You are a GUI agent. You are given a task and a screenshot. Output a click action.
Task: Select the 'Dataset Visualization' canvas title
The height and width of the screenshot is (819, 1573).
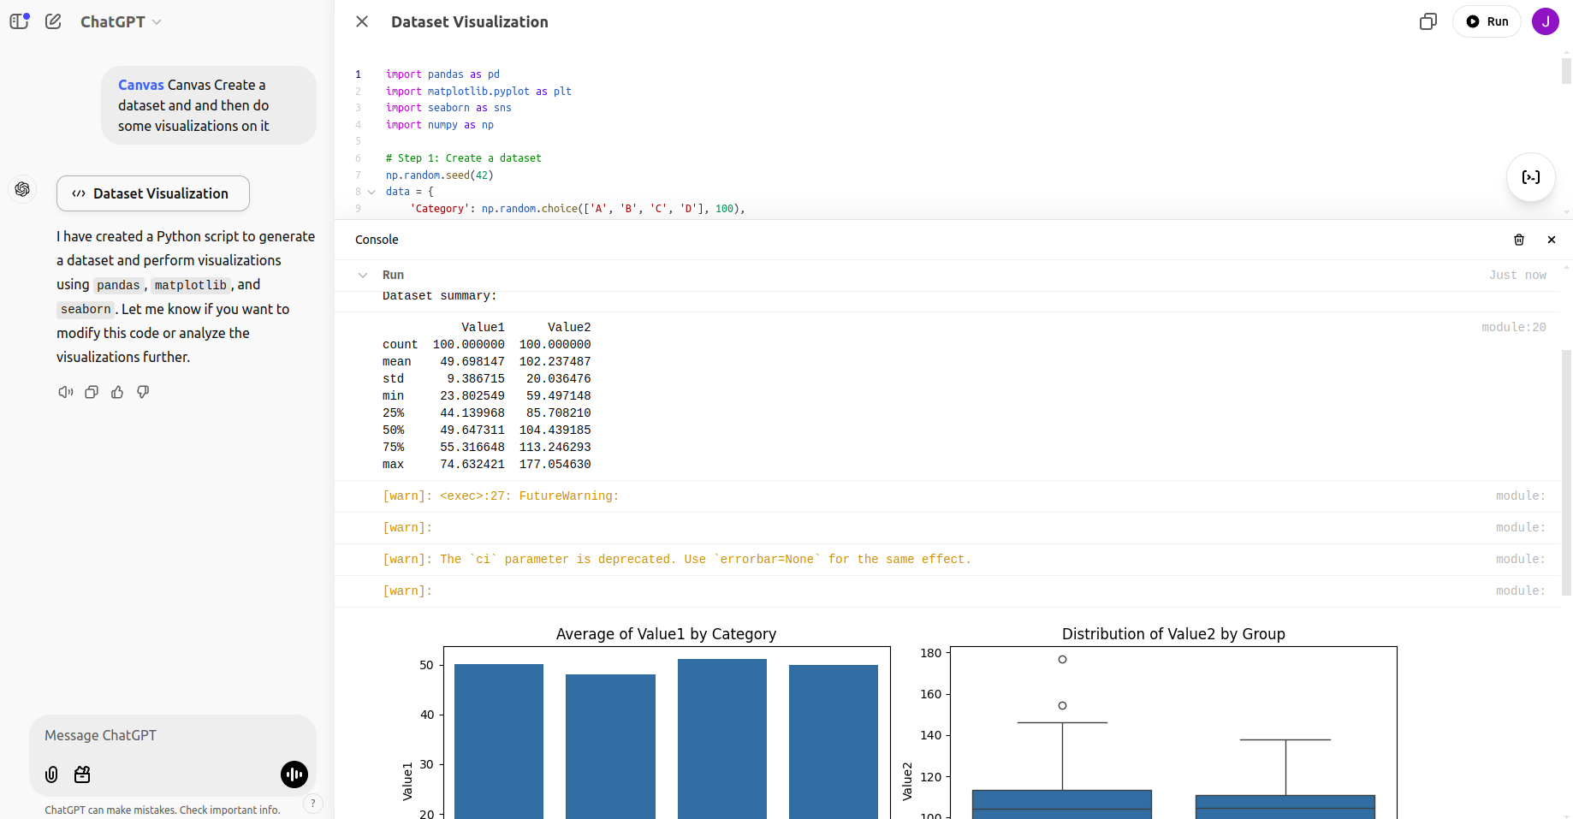(470, 22)
